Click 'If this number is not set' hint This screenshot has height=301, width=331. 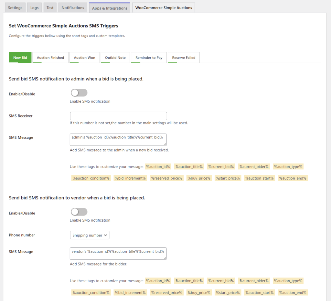click(129, 123)
